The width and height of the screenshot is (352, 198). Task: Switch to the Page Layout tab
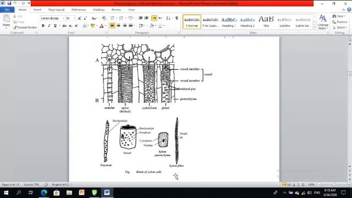click(56, 10)
